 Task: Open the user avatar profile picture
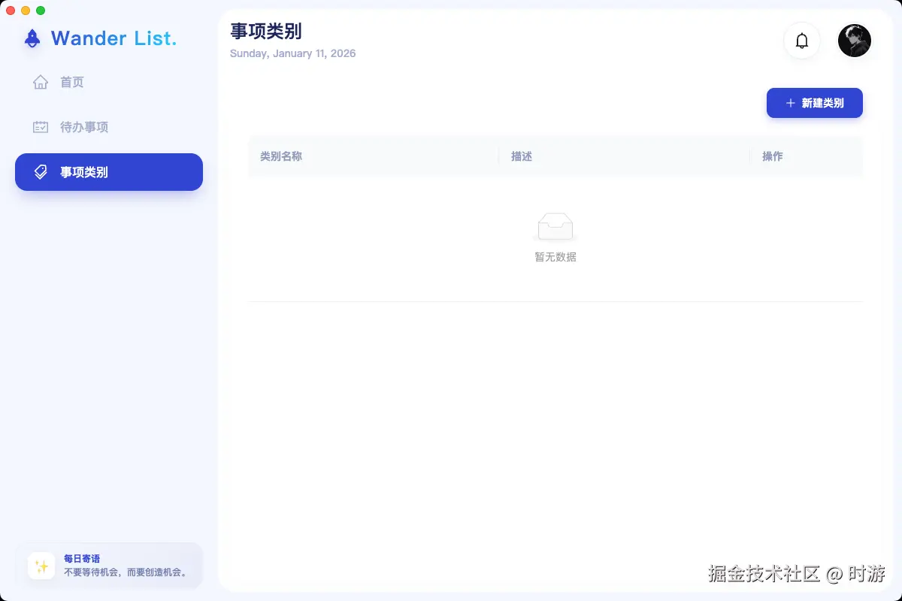(x=855, y=41)
